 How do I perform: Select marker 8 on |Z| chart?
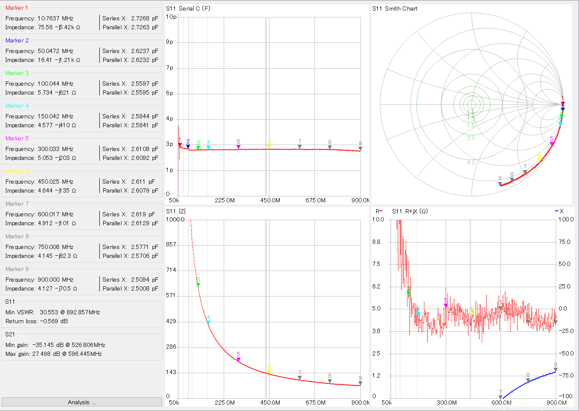[330, 381]
